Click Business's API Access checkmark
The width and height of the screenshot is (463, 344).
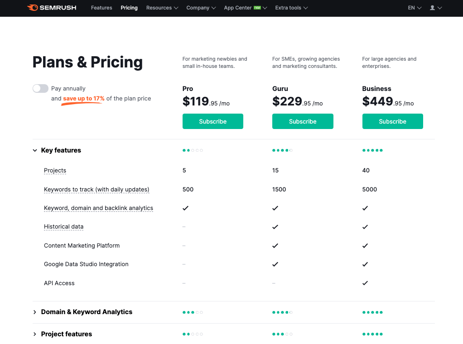pyautogui.click(x=365, y=283)
